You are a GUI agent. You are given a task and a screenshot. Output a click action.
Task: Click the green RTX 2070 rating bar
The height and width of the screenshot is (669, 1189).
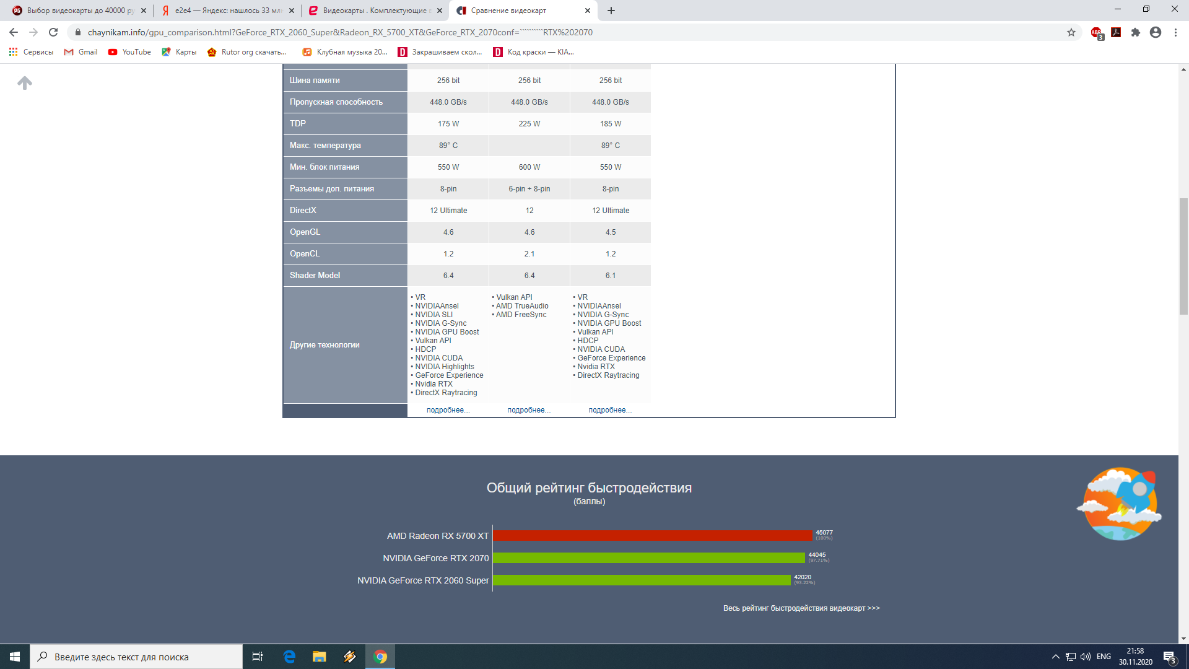tap(649, 558)
